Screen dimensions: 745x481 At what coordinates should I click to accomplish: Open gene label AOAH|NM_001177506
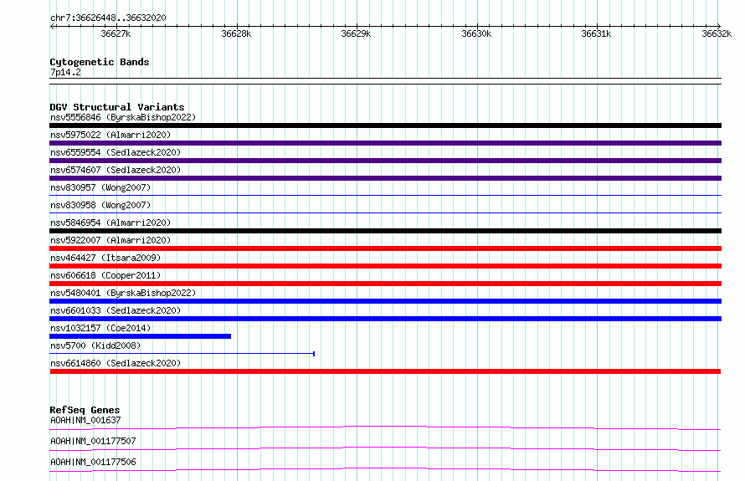tap(93, 462)
